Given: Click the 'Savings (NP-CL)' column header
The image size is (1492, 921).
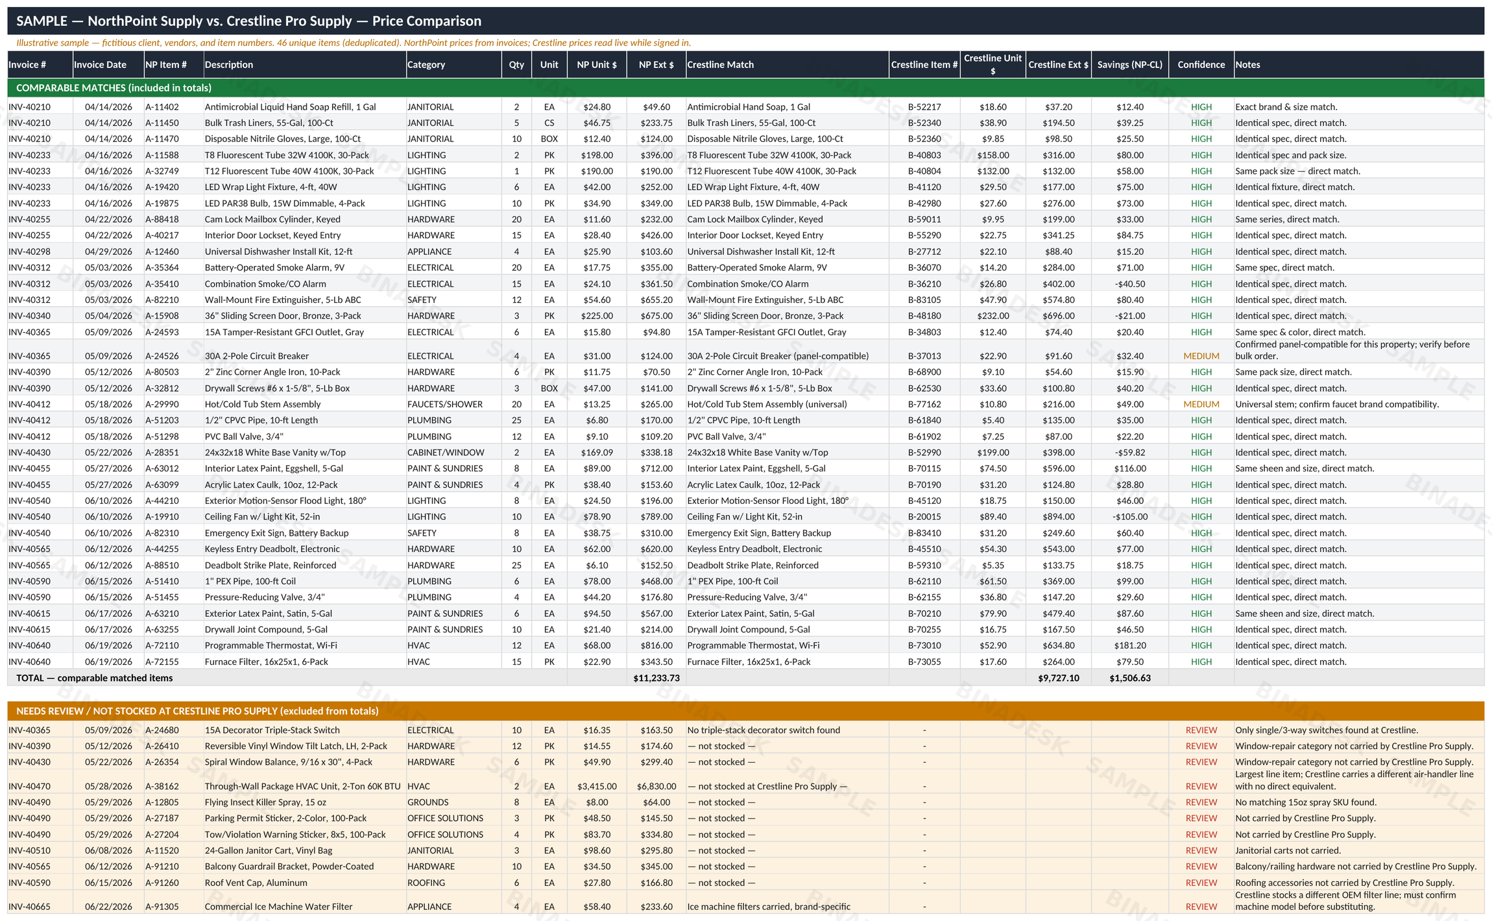Looking at the screenshot, I should [x=1129, y=65].
